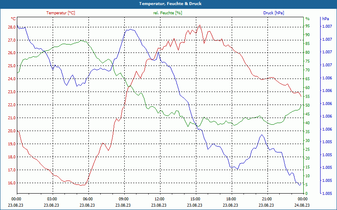The width and height of the screenshot is (337, 210).
Task: Click the green "80" humidity axis value
Action: [x=308, y=52]
